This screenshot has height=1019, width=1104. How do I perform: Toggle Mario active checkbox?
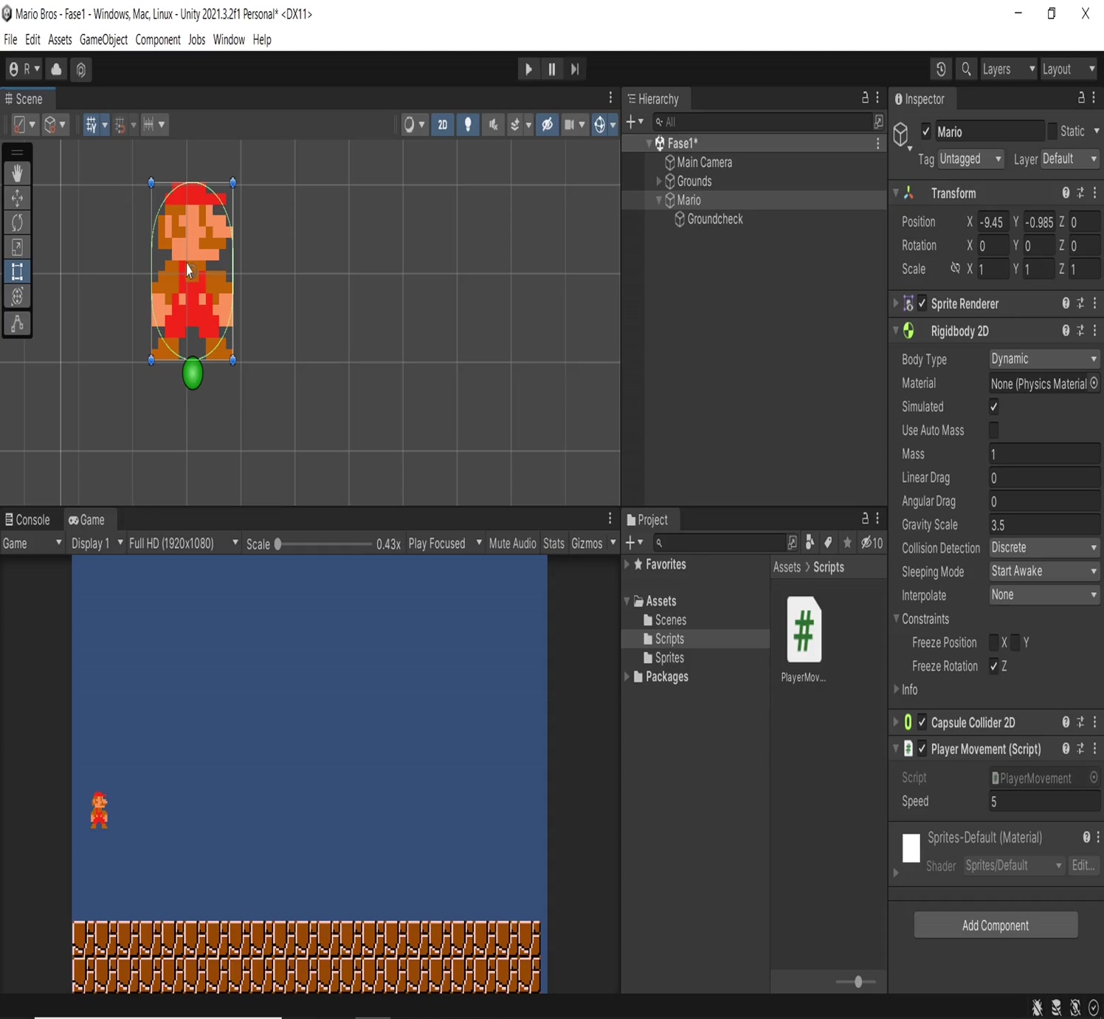click(x=925, y=132)
